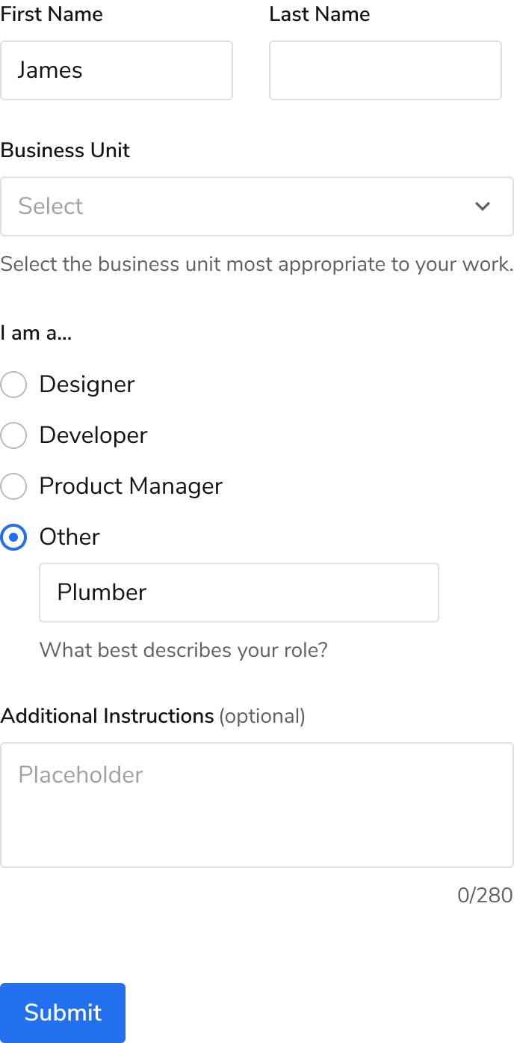Click the Plumber role description field

tap(238, 593)
